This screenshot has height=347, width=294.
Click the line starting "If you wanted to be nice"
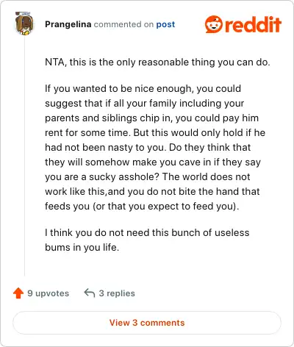click(x=143, y=89)
